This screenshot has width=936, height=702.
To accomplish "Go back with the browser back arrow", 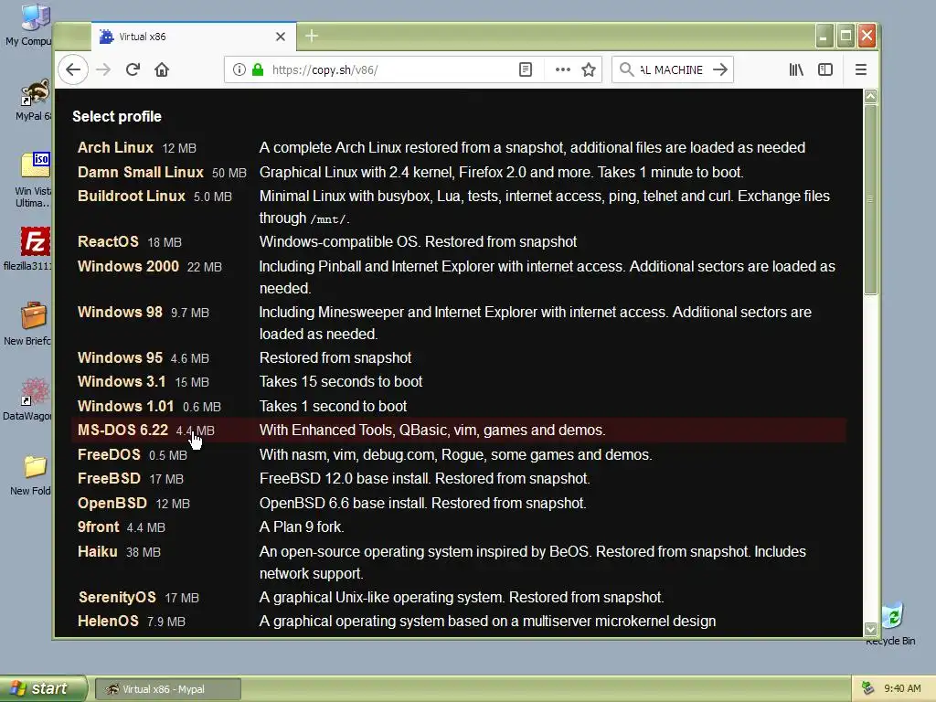I will click(73, 69).
